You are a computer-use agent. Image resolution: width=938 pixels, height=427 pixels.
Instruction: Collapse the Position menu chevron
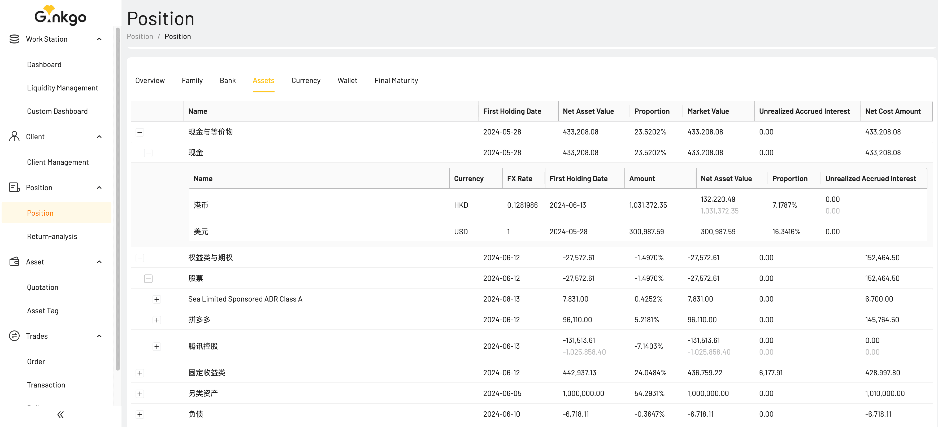pyautogui.click(x=99, y=188)
